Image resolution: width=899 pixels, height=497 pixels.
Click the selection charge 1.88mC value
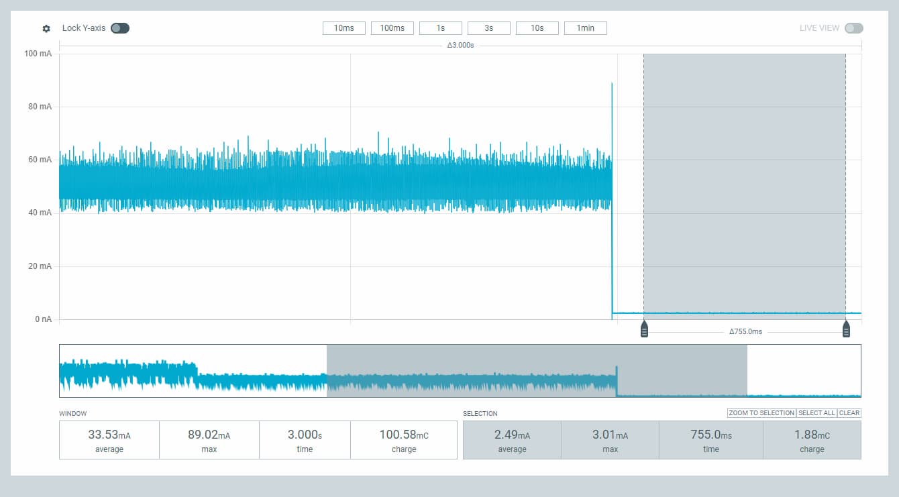(x=812, y=435)
